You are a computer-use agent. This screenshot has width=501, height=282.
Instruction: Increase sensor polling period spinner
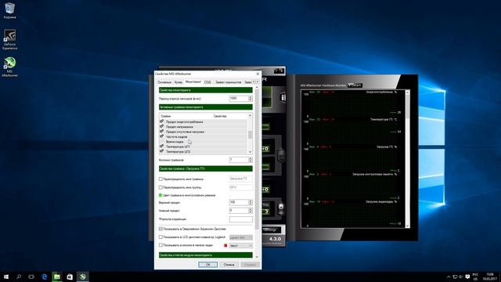pos(250,97)
